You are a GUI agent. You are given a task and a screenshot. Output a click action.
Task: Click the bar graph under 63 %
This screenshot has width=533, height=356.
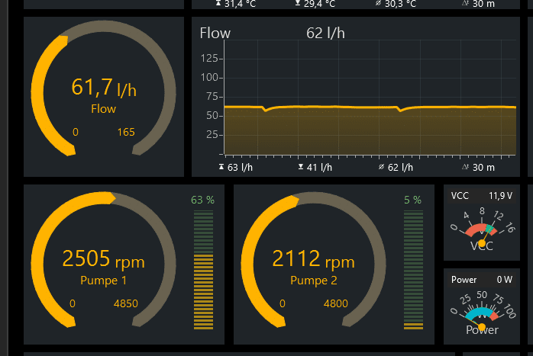coord(203,270)
